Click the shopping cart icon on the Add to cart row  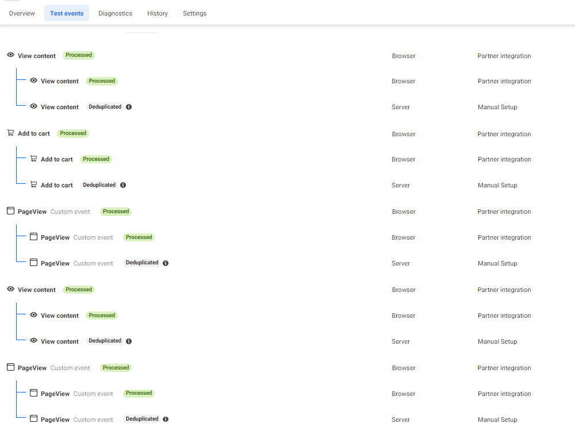click(10, 133)
